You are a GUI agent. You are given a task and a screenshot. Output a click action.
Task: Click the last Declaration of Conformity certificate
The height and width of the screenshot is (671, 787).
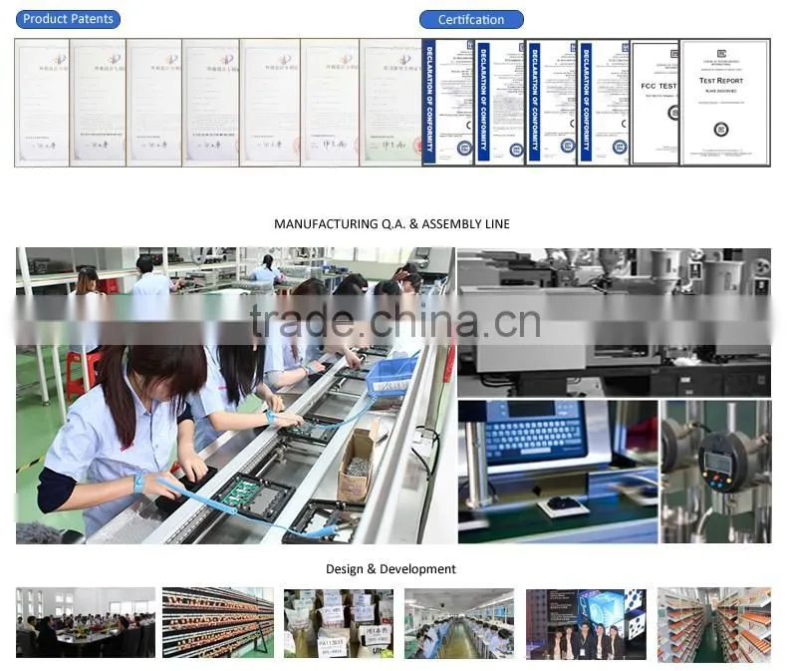coord(604,103)
